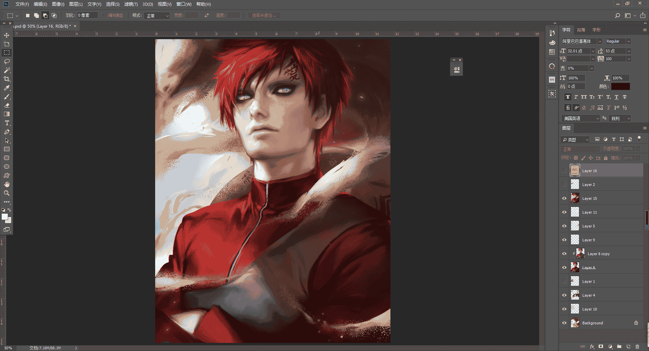649x351 pixels.
Task: Select the Hand tool
Action: pyautogui.click(x=6, y=184)
